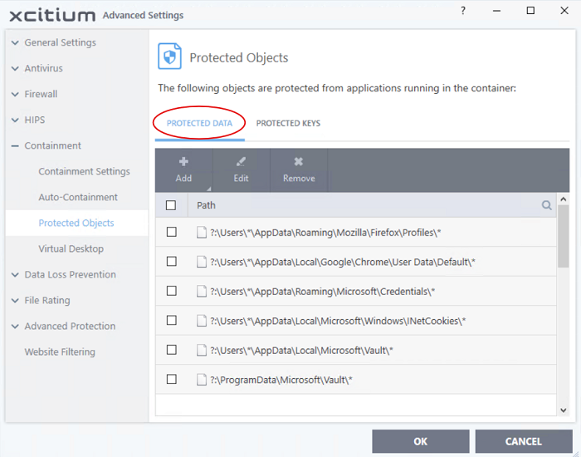Image resolution: width=581 pixels, height=457 pixels.
Task: Open Virtual Desktop in the sidebar
Action: tap(71, 248)
